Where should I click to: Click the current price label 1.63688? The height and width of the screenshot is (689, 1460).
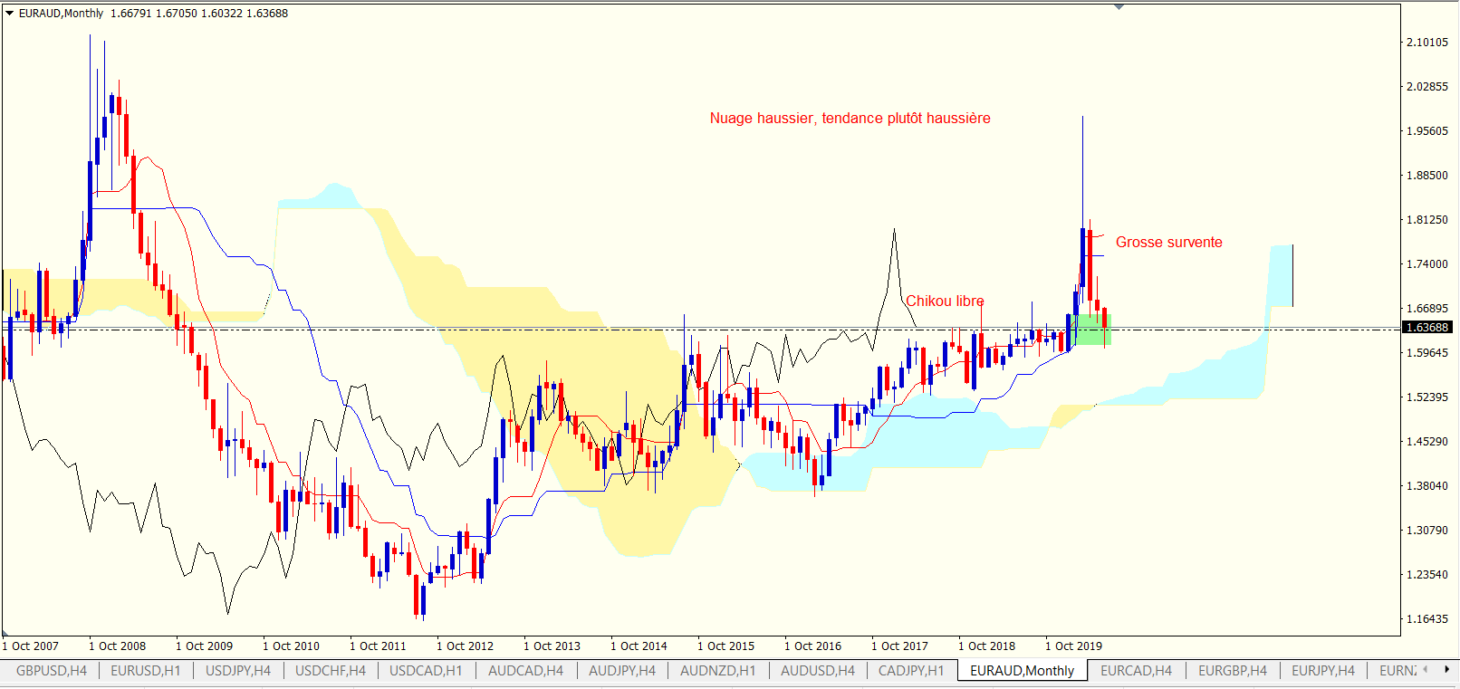pos(1427,328)
